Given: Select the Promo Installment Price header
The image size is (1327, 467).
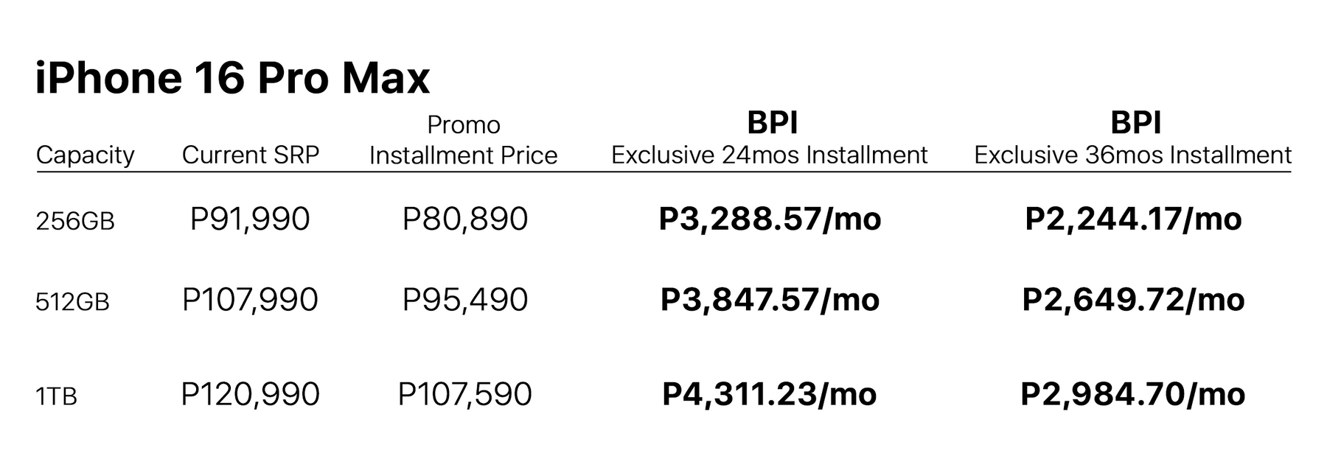Looking at the screenshot, I should point(463,141).
